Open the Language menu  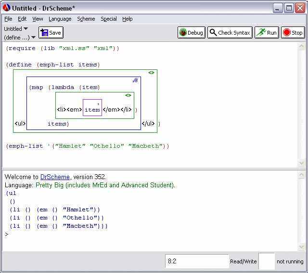coord(60,19)
